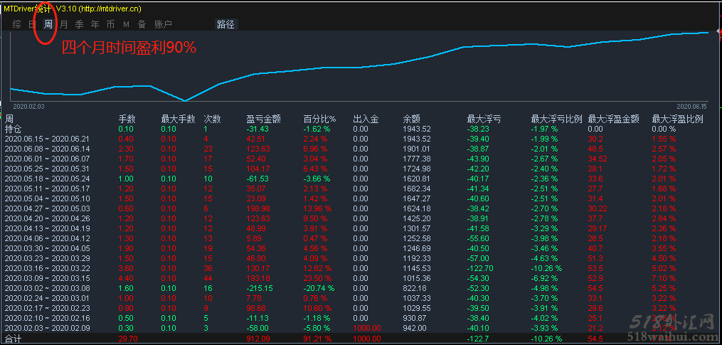Switch to the 币 currency tab

[x=110, y=24]
